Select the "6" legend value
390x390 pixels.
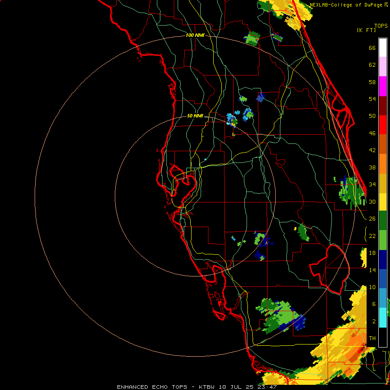(374, 304)
